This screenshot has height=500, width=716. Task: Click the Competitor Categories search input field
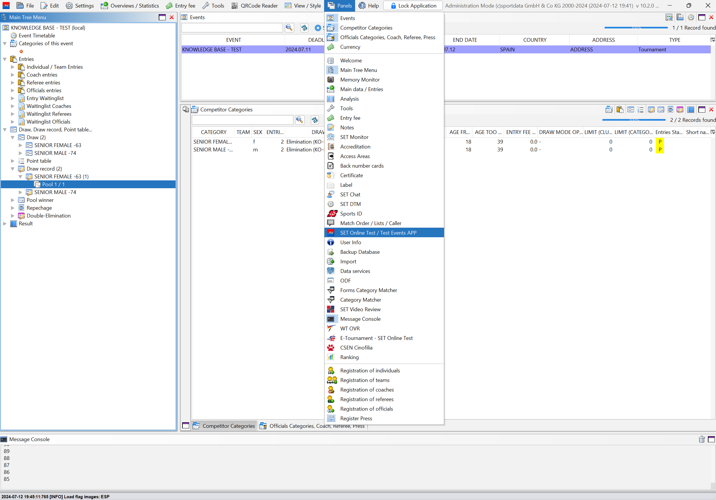[x=242, y=120]
